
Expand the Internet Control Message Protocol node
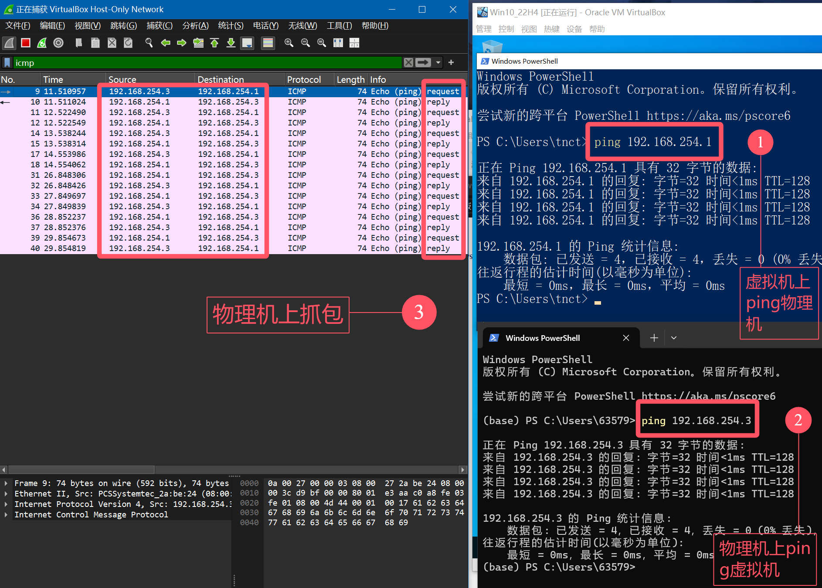[x=6, y=514]
